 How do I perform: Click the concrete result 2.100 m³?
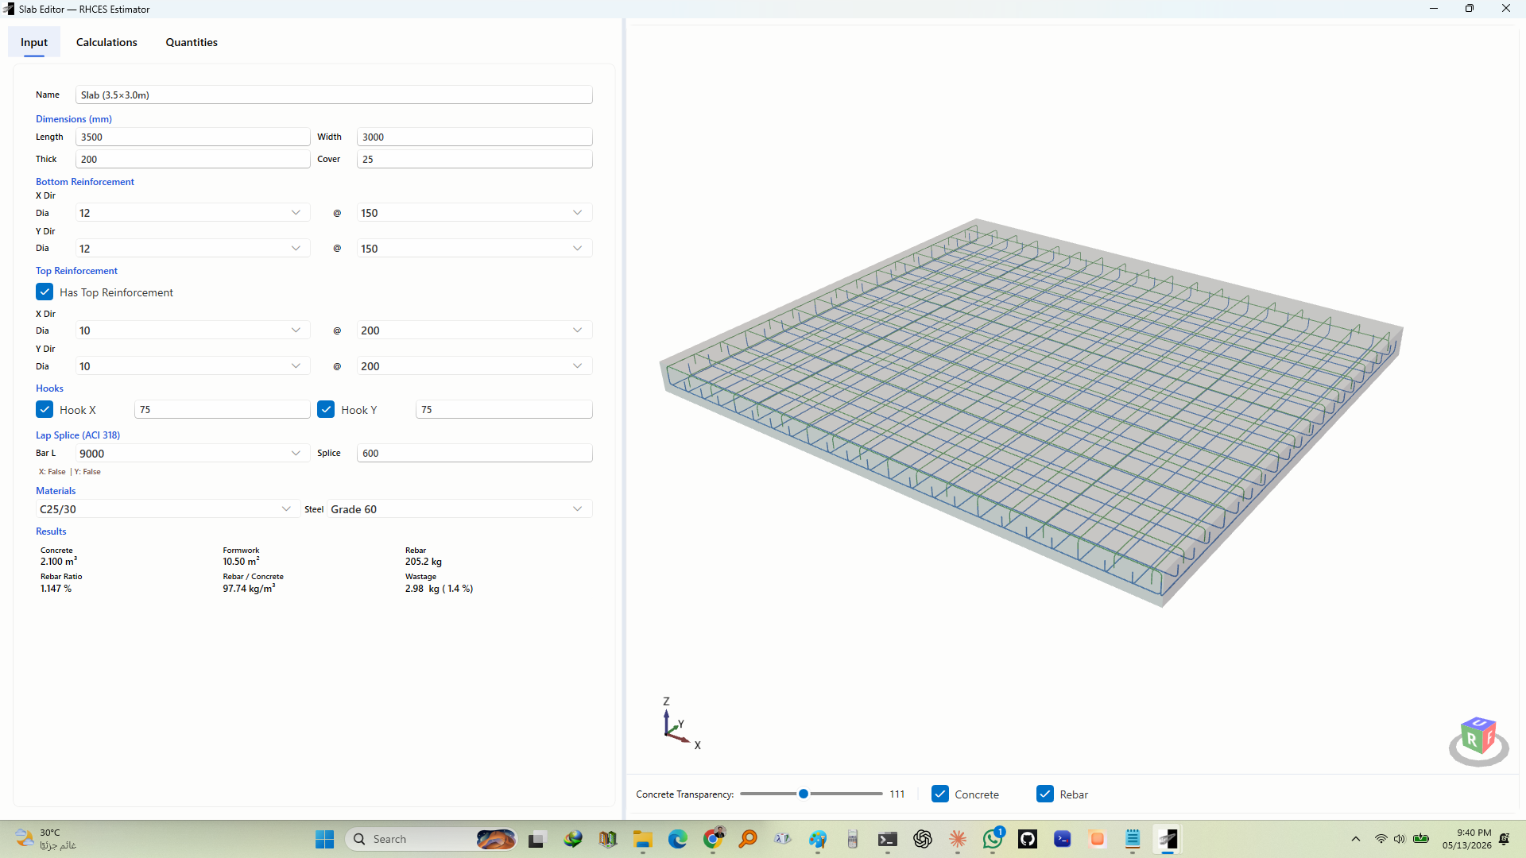(x=59, y=561)
